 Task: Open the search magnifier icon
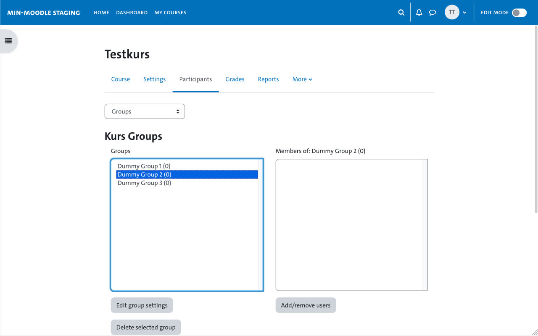pos(401,13)
